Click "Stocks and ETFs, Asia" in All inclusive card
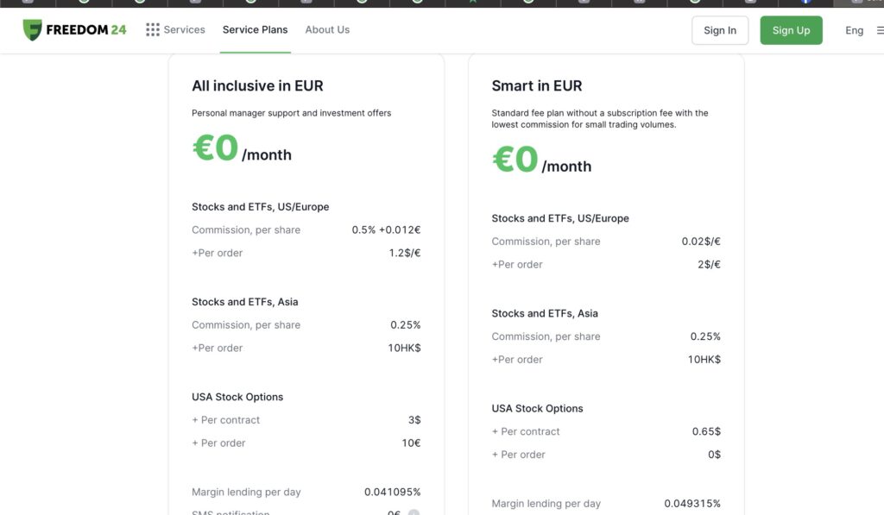This screenshot has width=884, height=515. point(244,302)
